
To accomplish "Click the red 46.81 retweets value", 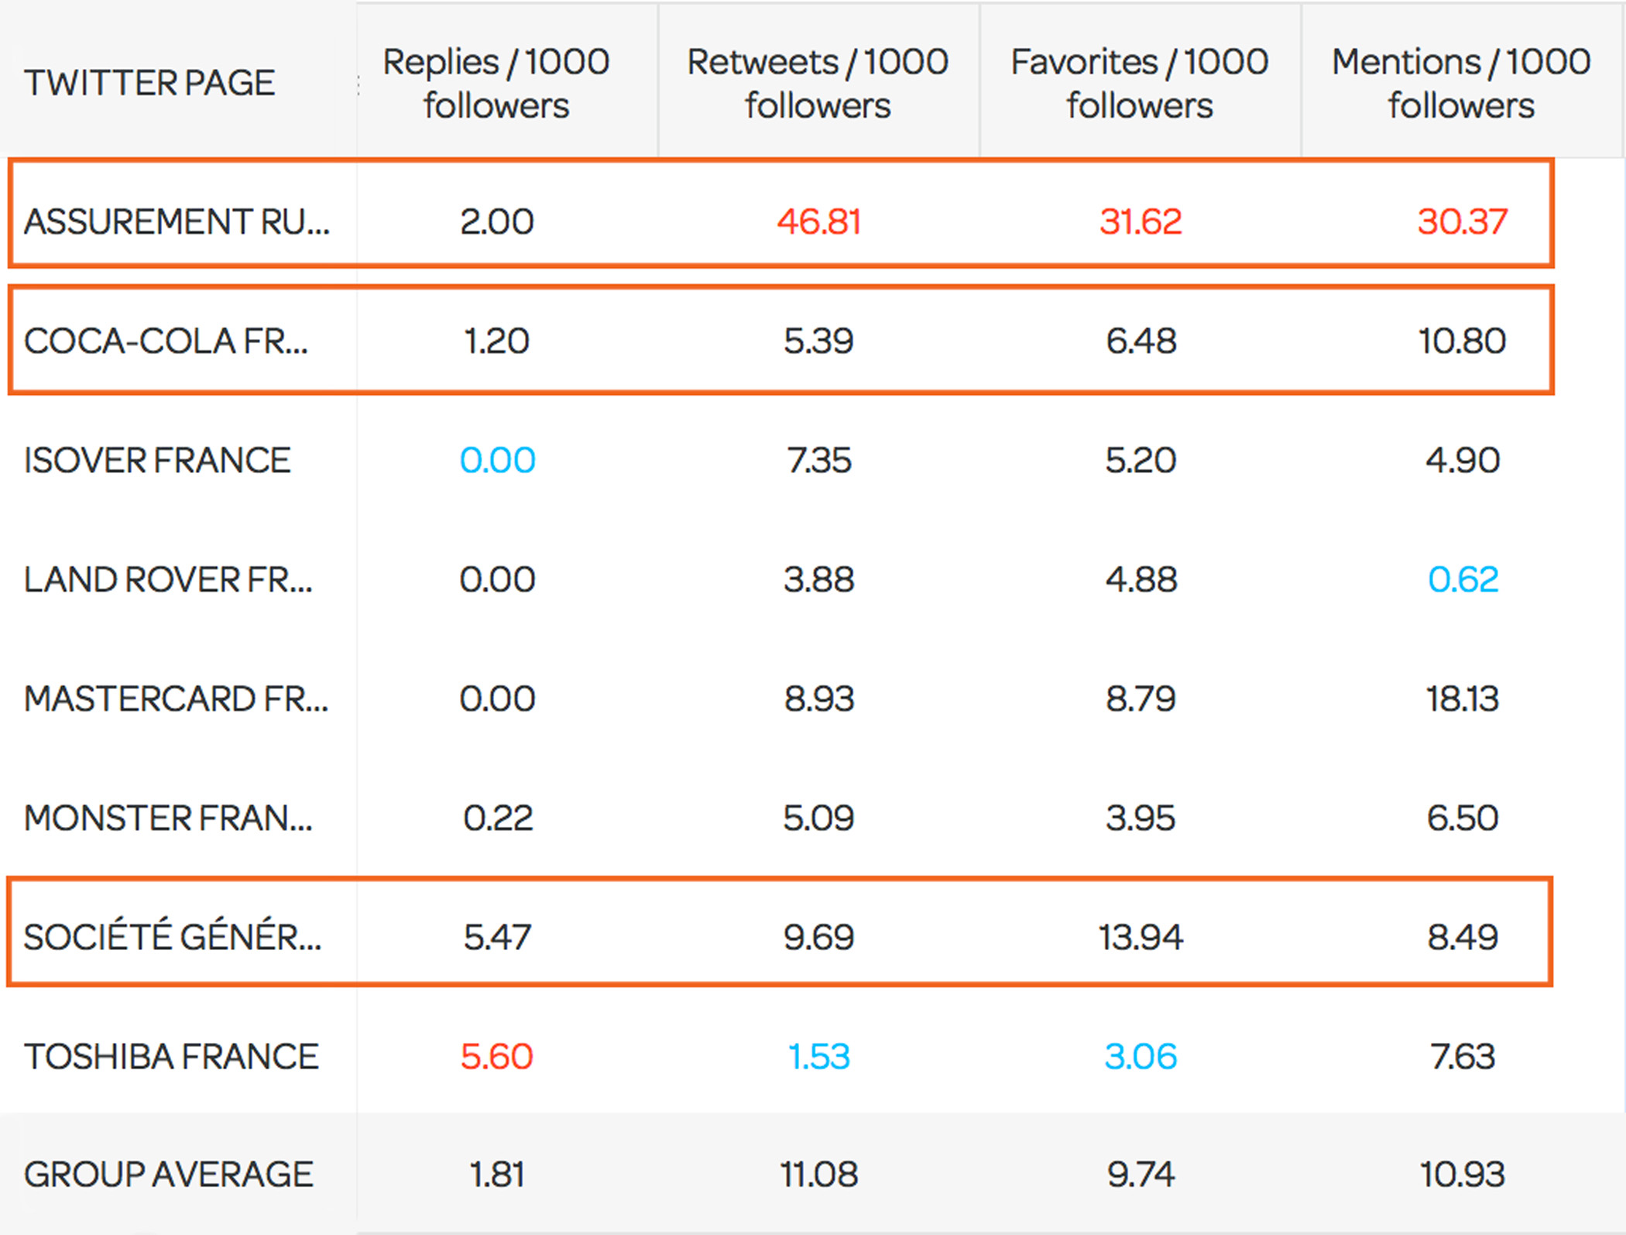I will tap(818, 221).
